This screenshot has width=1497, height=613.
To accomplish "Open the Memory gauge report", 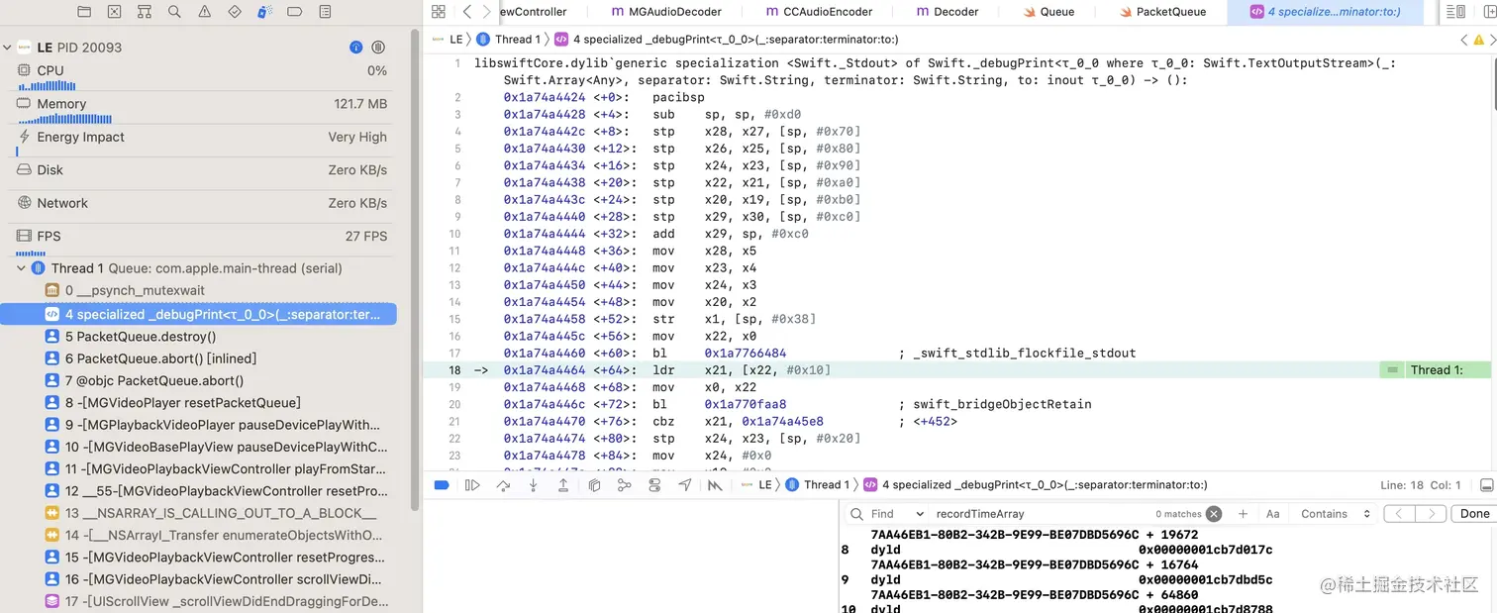I will [202, 110].
